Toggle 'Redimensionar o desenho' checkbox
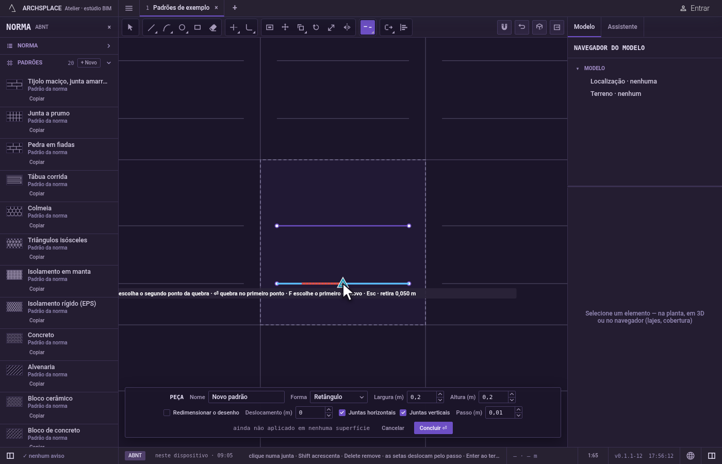This screenshot has height=464, width=722. [167, 412]
